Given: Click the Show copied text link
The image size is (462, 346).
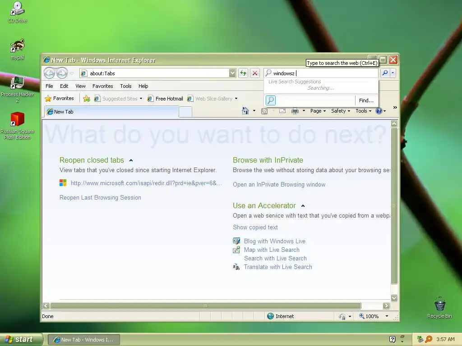Looking at the screenshot, I should pyautogui.click(x=255, y=227).
